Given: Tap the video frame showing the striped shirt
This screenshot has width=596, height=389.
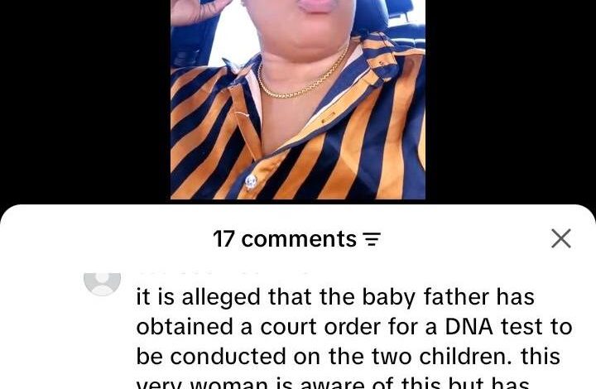Looking at the screenshot, I should click(298, 99).
